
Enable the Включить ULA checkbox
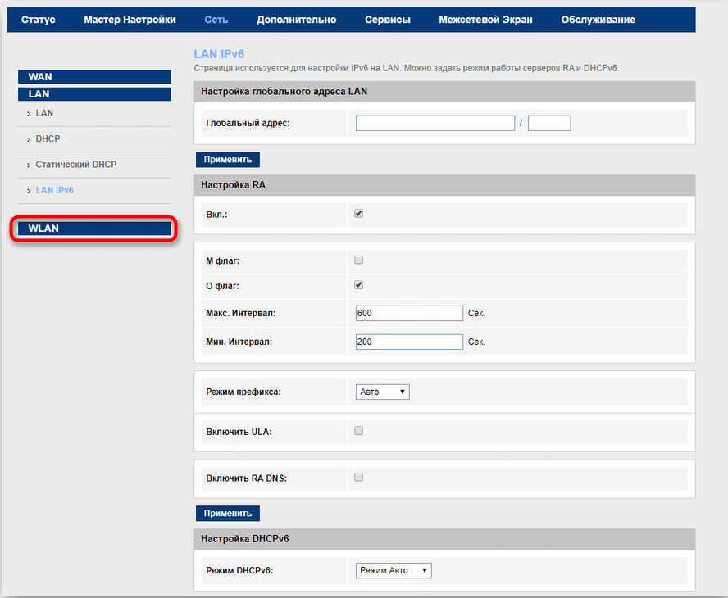coord(358,430)
